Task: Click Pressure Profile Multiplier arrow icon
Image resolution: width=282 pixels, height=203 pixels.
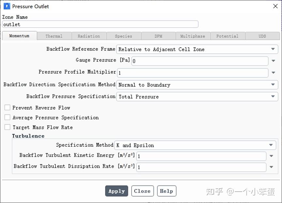Action: [x=273, y=73]
